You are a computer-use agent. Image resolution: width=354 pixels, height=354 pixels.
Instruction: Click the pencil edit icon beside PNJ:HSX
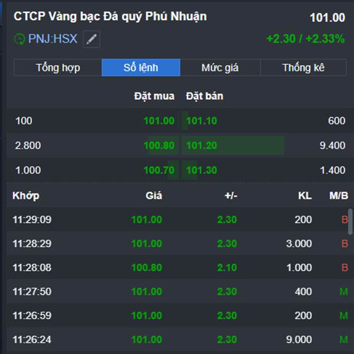[91, 40]
